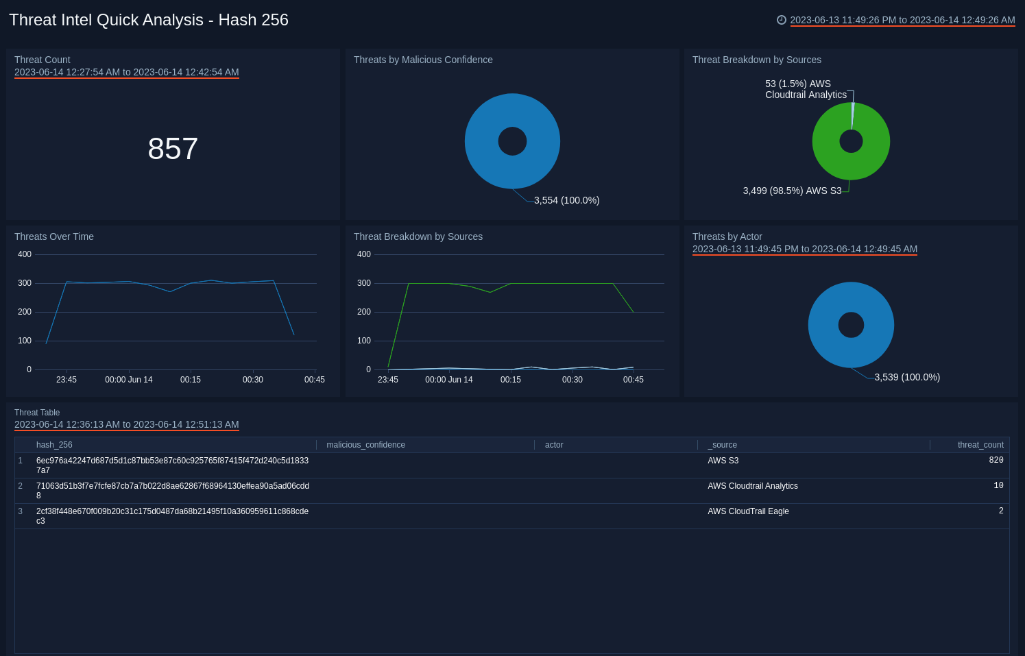Select the hash starting with 6ec976a42247 in row 1
1025x656 pixels.
(x=172, y=465)
